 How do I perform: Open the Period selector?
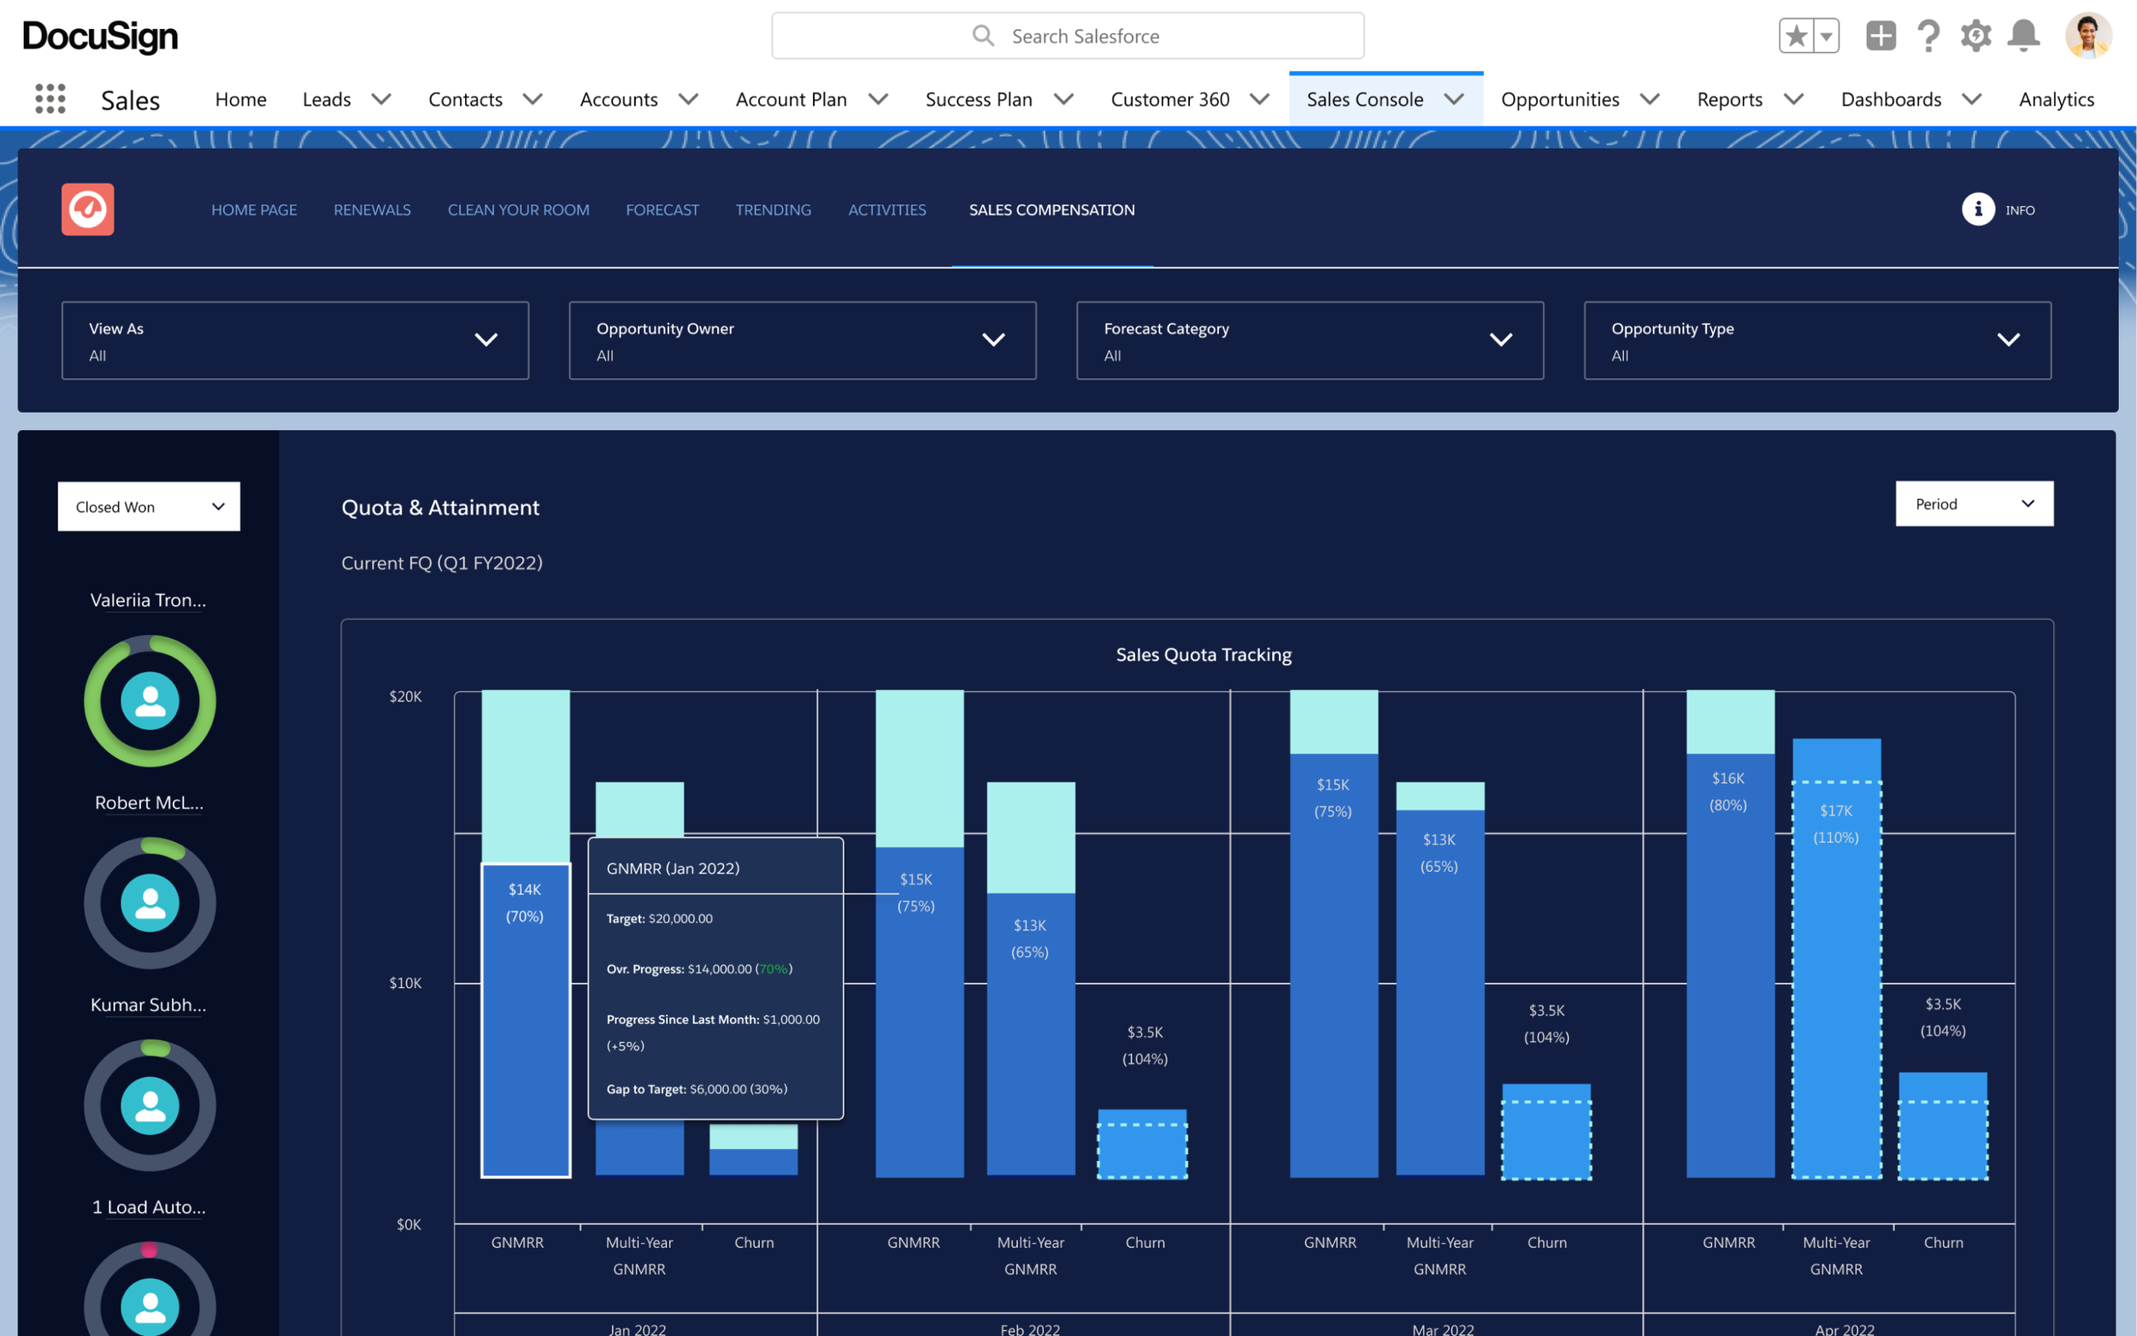click(1974, 503)
